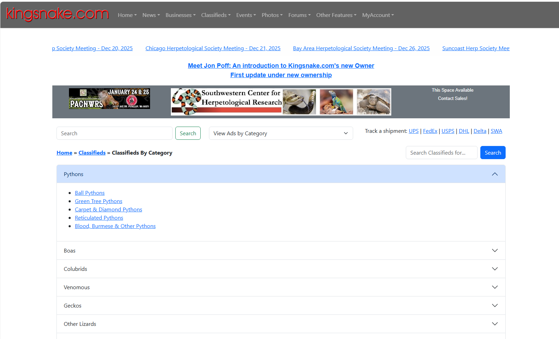Expand the Boas category
Screen dimensions: 559x339
[495, 250]
